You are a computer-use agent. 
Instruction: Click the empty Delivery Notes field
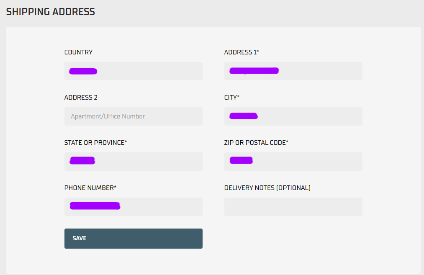pyautogui.click(x=293, y=207)
